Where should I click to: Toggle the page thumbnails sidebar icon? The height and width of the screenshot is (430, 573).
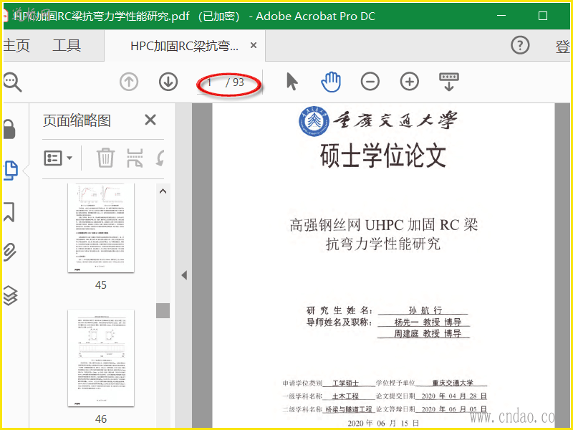pos(11,171)
